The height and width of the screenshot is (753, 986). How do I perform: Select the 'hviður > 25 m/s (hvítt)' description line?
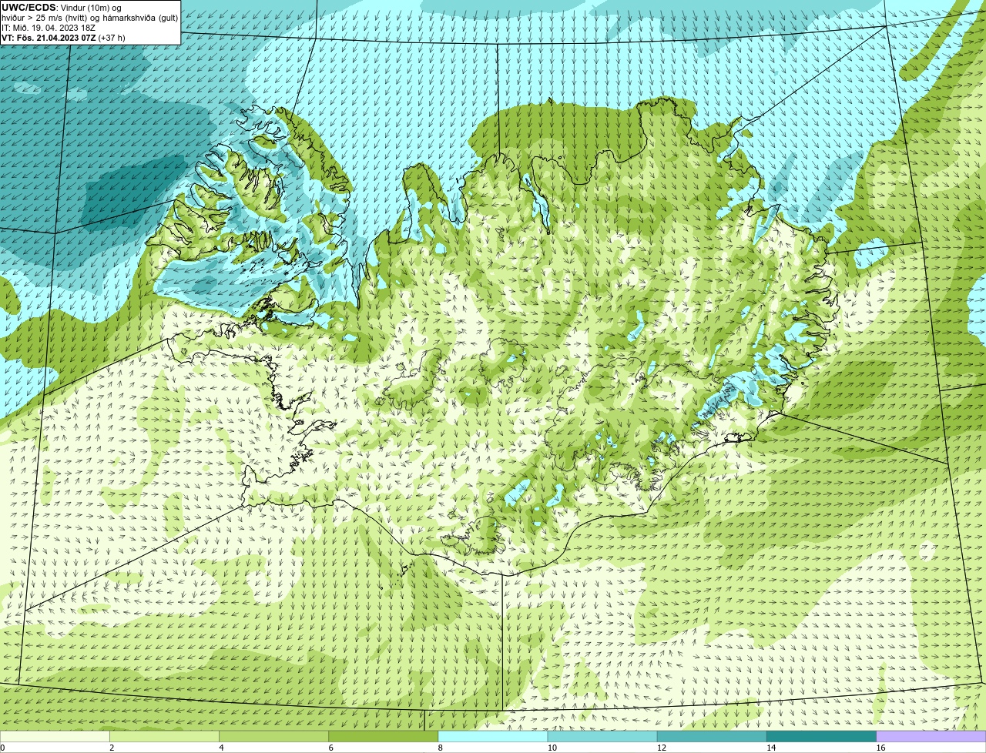[x=89, y=18]
